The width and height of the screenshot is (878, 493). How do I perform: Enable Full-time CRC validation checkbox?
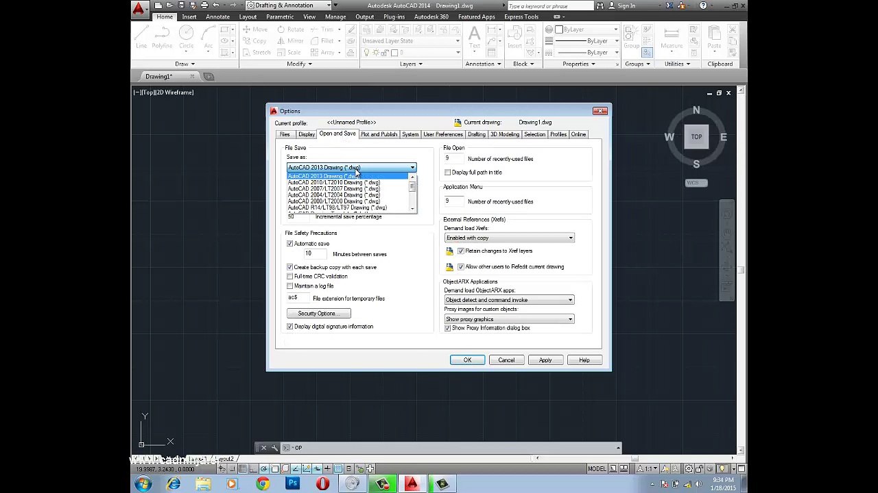[289, 277]
